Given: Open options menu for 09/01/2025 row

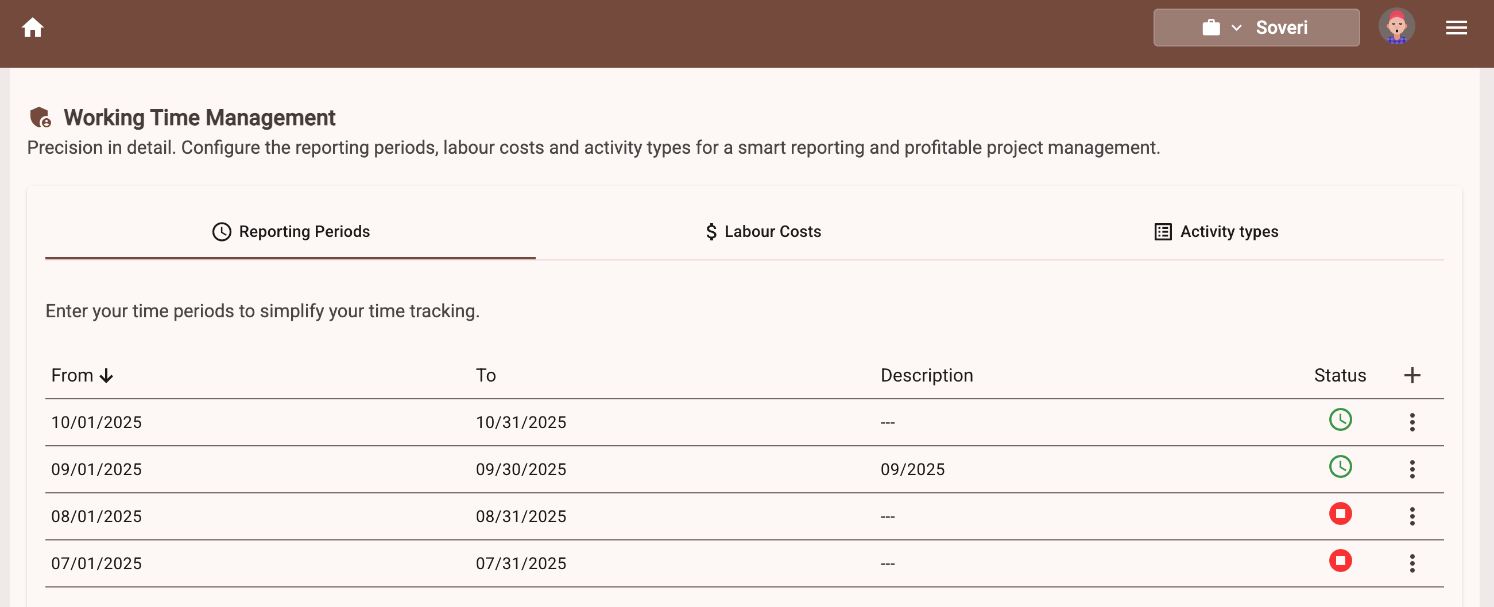Looking at the screenshot, I should tap(1412, 469).
